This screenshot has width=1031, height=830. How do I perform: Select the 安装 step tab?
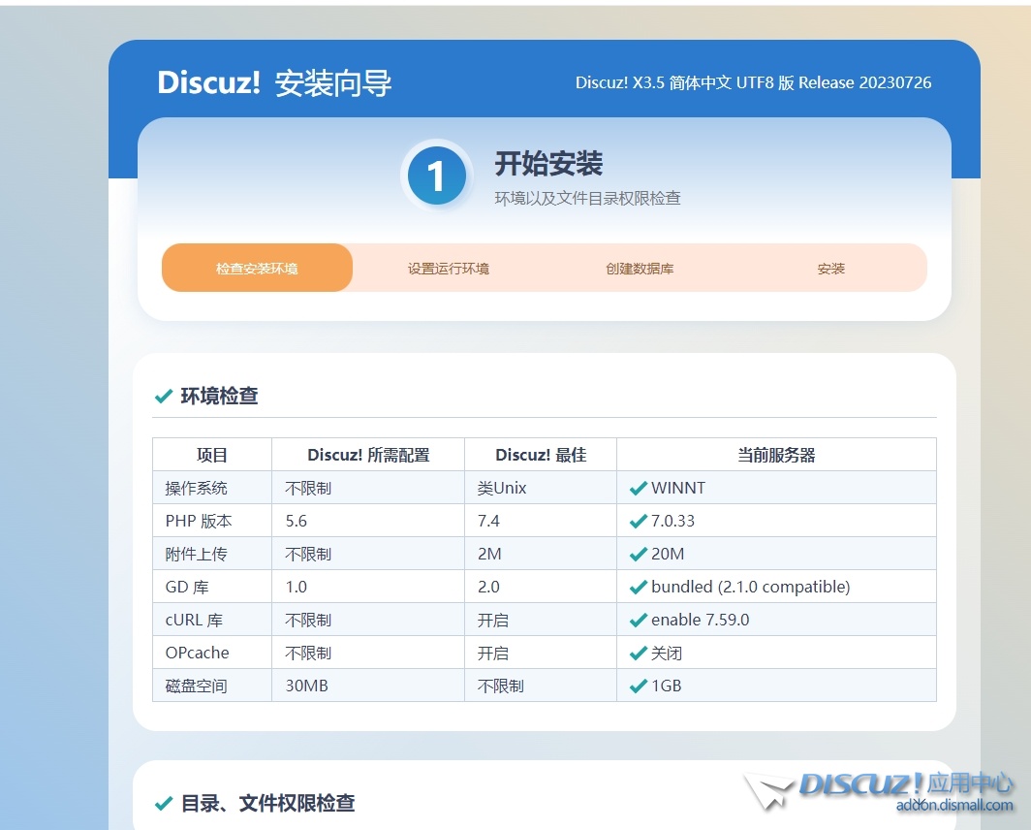[831, 269]
